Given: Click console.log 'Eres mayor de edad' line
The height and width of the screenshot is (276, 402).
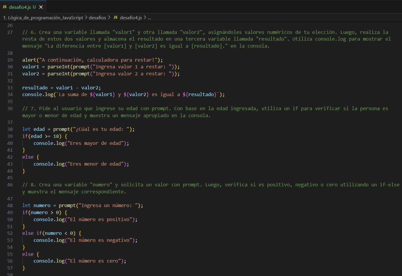Looking at the screenshot, I should [x=81, y=143].
